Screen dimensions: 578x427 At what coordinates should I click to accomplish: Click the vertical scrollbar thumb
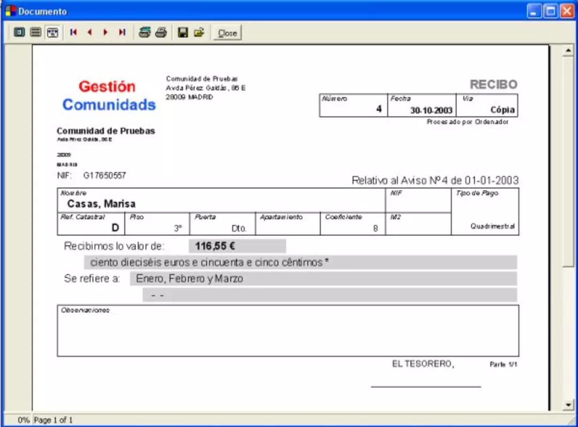coord(568,161)
